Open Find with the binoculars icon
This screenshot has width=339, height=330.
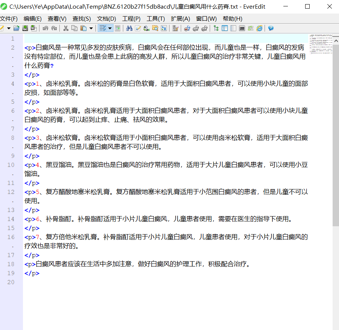point(129,28)
